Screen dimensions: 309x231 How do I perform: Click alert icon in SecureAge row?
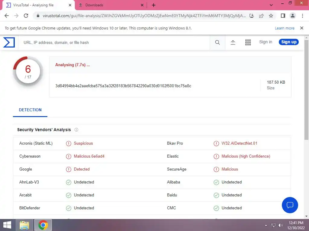click(x=216, y=169)
